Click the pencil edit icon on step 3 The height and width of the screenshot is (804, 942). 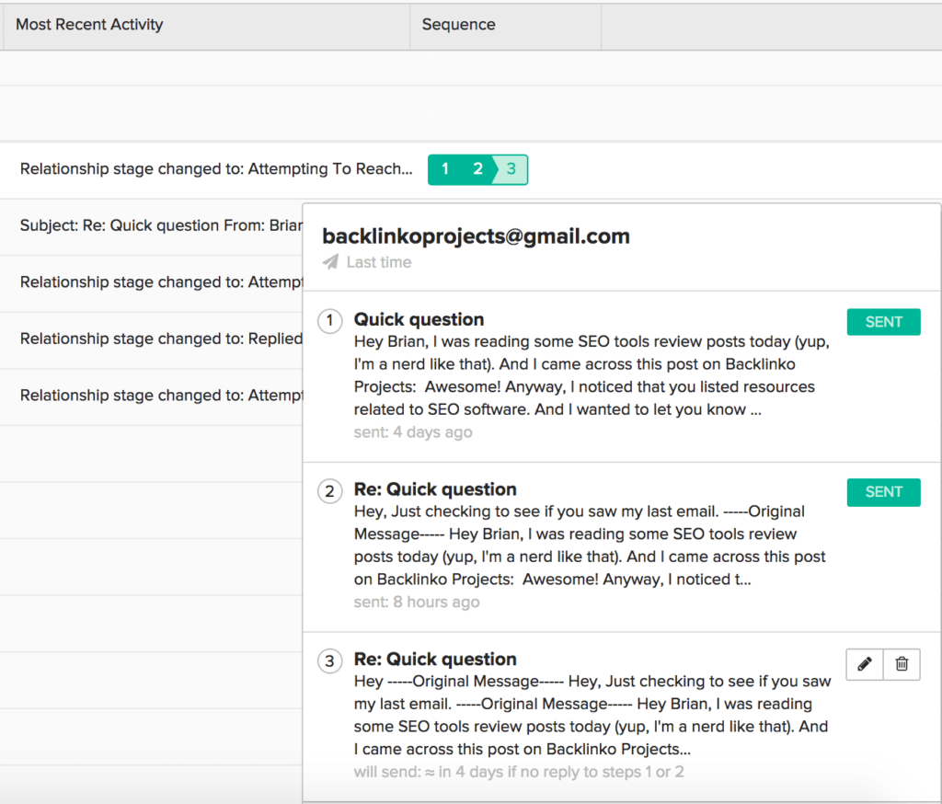click(x=864, y=664)
